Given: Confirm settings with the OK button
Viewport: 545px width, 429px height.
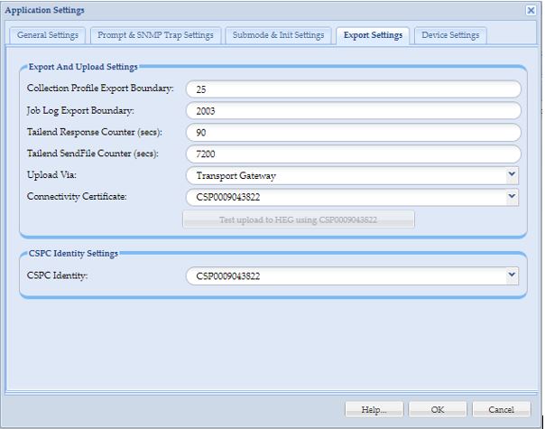Looking at the screenshot, I should point(438,409).
